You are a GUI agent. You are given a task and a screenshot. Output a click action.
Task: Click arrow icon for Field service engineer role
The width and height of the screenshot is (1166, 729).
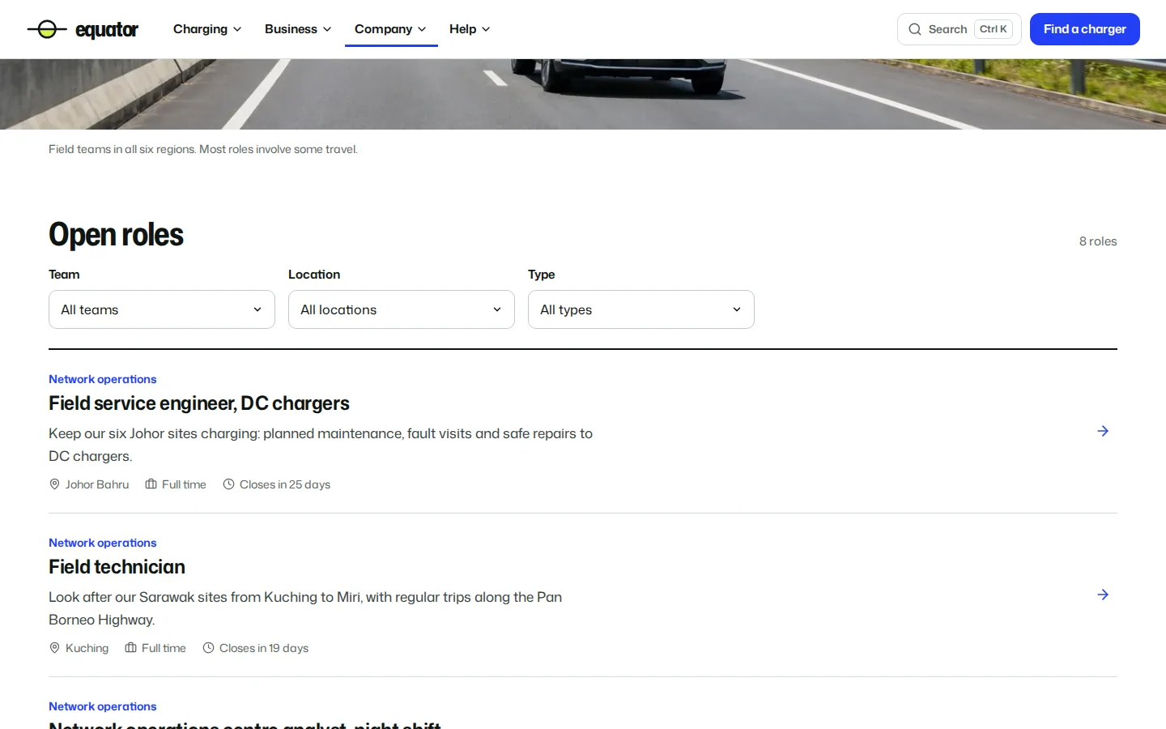[x=1103, y=431]
